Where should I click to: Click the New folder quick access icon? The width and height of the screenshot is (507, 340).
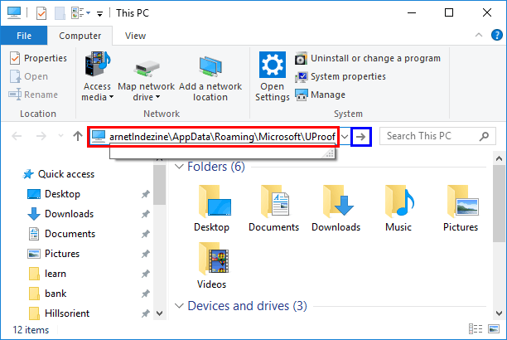coord(60,13)
